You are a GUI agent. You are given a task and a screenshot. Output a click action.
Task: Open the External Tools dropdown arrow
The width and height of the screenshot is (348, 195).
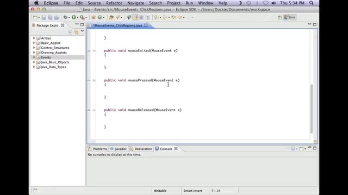click(x=86, y=17)
